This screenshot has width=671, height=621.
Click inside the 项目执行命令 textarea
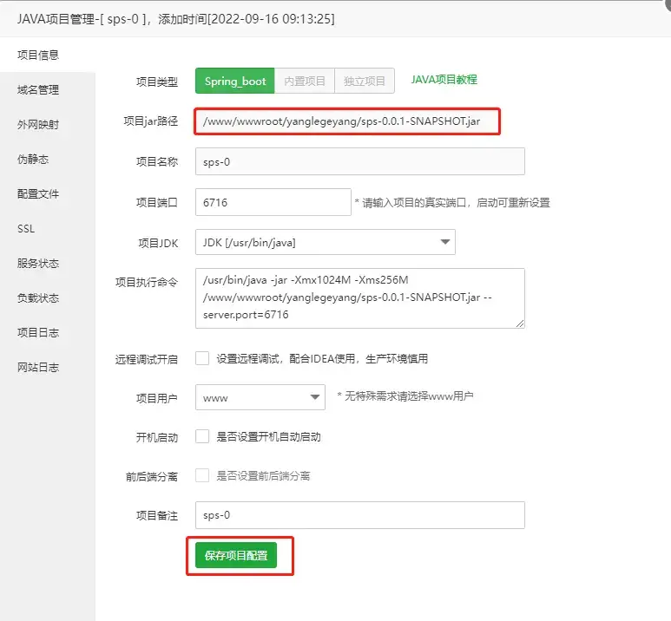coord(359,297)
